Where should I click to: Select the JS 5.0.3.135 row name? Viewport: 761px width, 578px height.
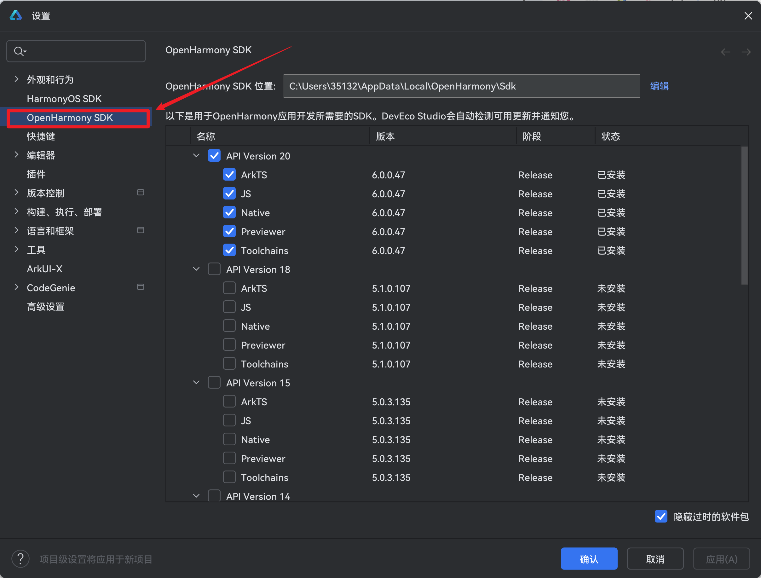pyautogui.click(x=246, y=421)
